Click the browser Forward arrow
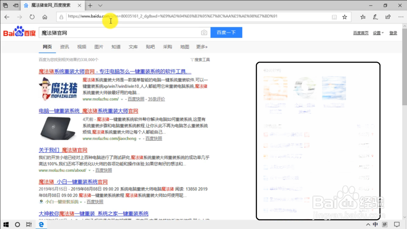Viewport: 407px width, 229px height. 20,17
